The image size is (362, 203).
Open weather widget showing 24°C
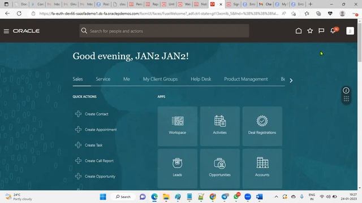point(19,197)
